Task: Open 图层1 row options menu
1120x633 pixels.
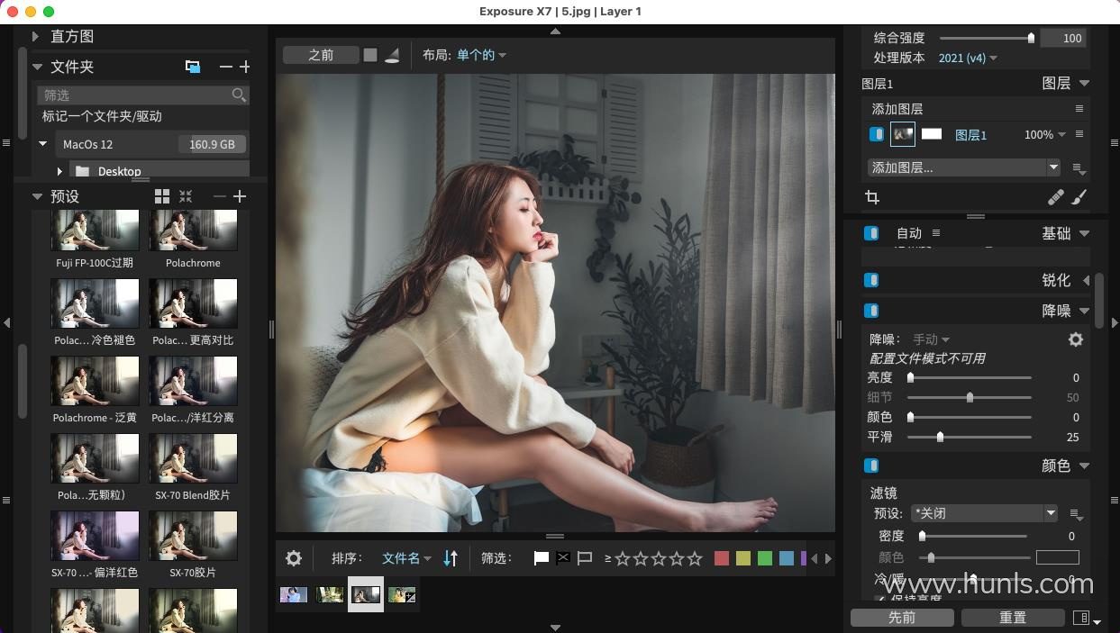Action: [1079, 134]
